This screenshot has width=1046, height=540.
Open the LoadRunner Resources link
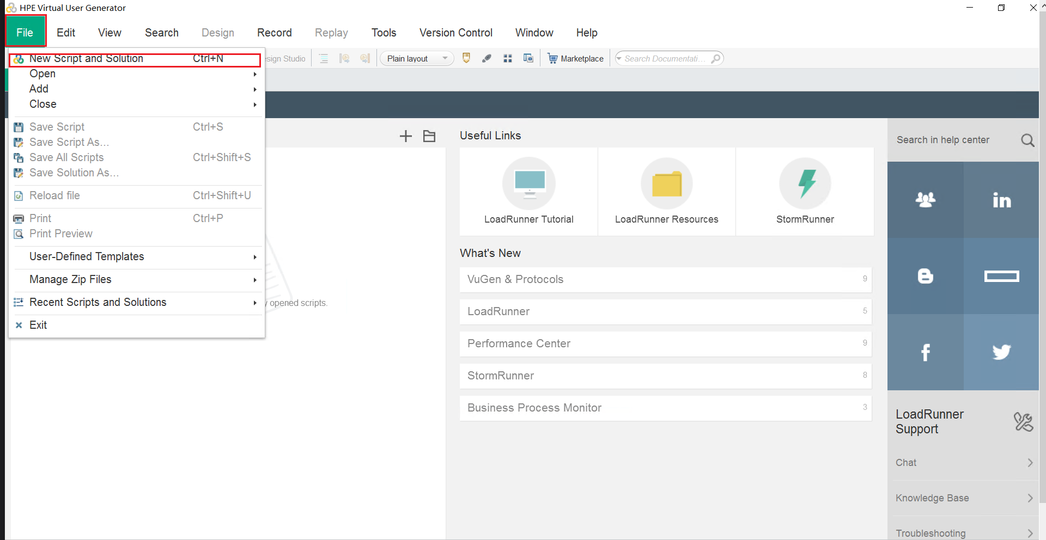(667, 192)
